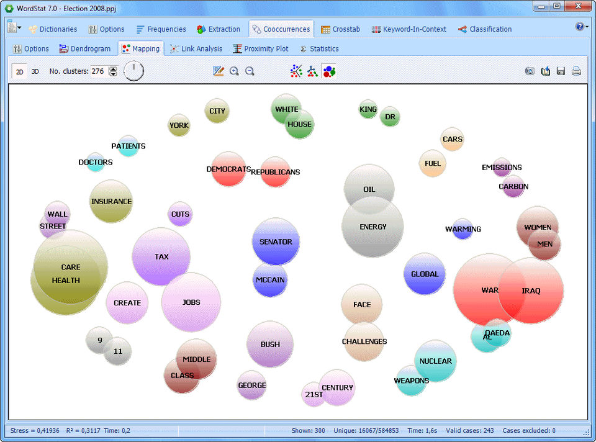Click the Valid cases: 243 status text
596x442 pixels.
[469, 431]
